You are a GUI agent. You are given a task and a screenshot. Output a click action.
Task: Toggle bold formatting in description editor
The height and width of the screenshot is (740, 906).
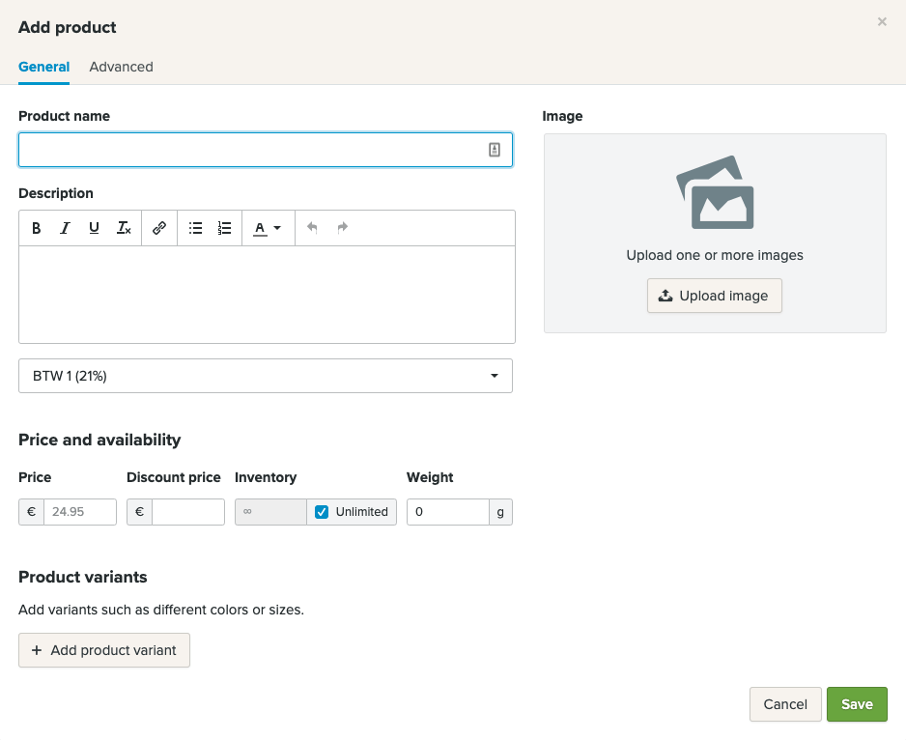coord(37,228)
